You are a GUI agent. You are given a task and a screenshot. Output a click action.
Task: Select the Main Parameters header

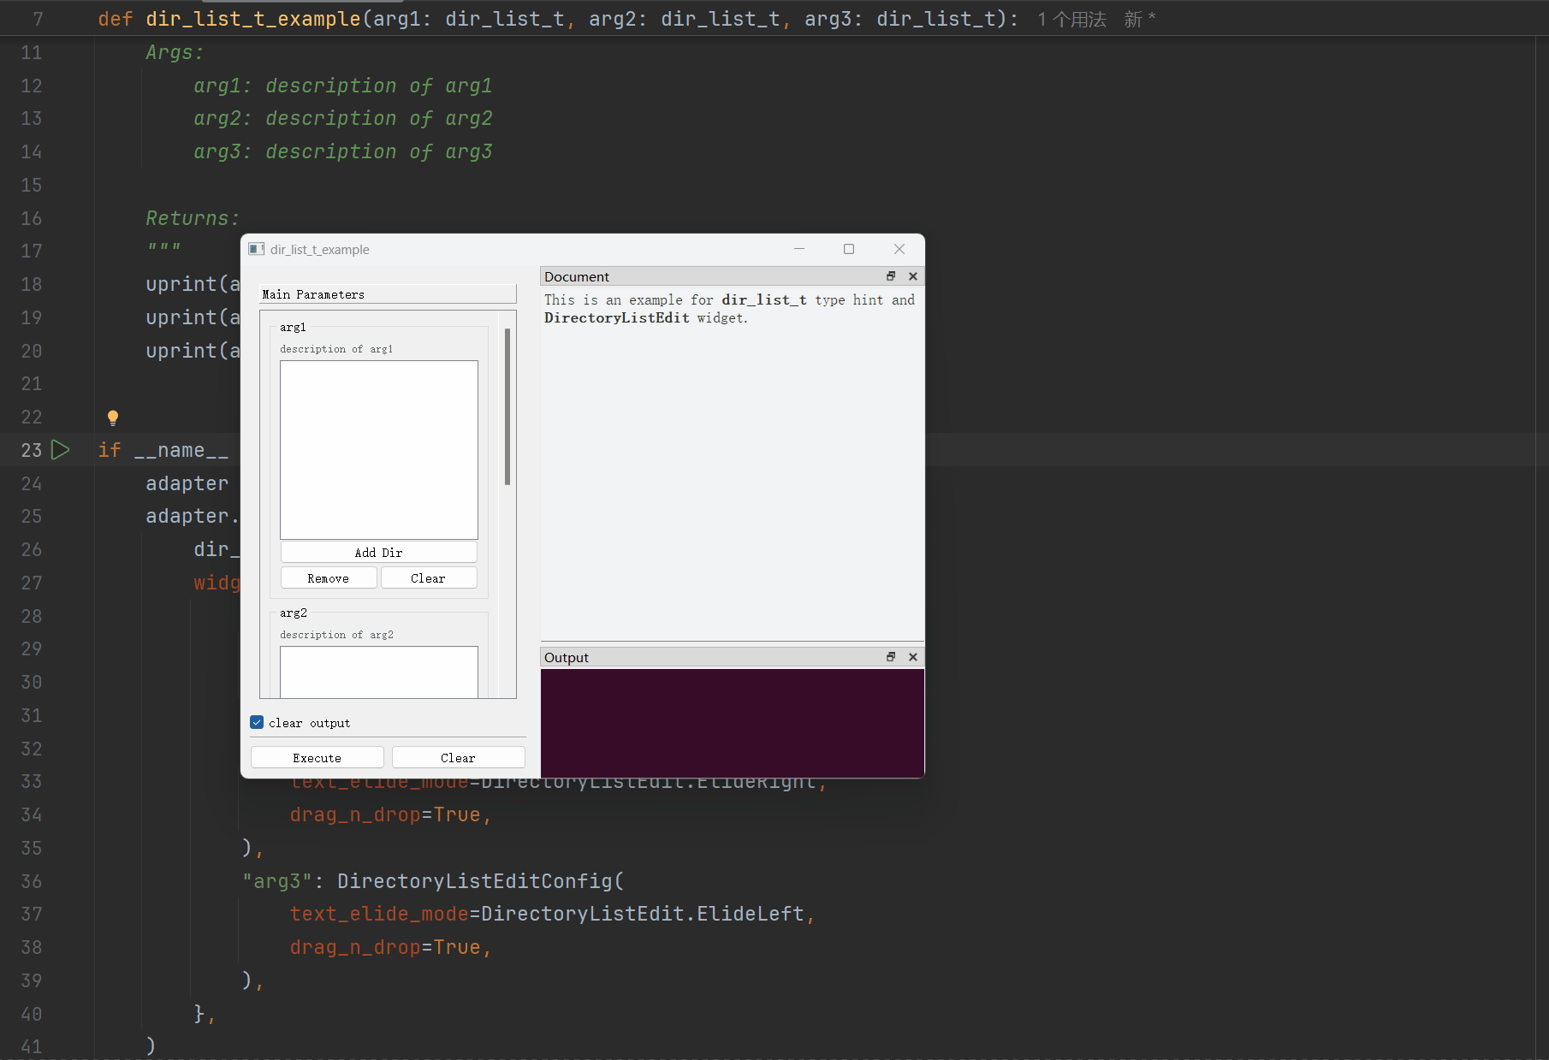(x=388, y=294)
